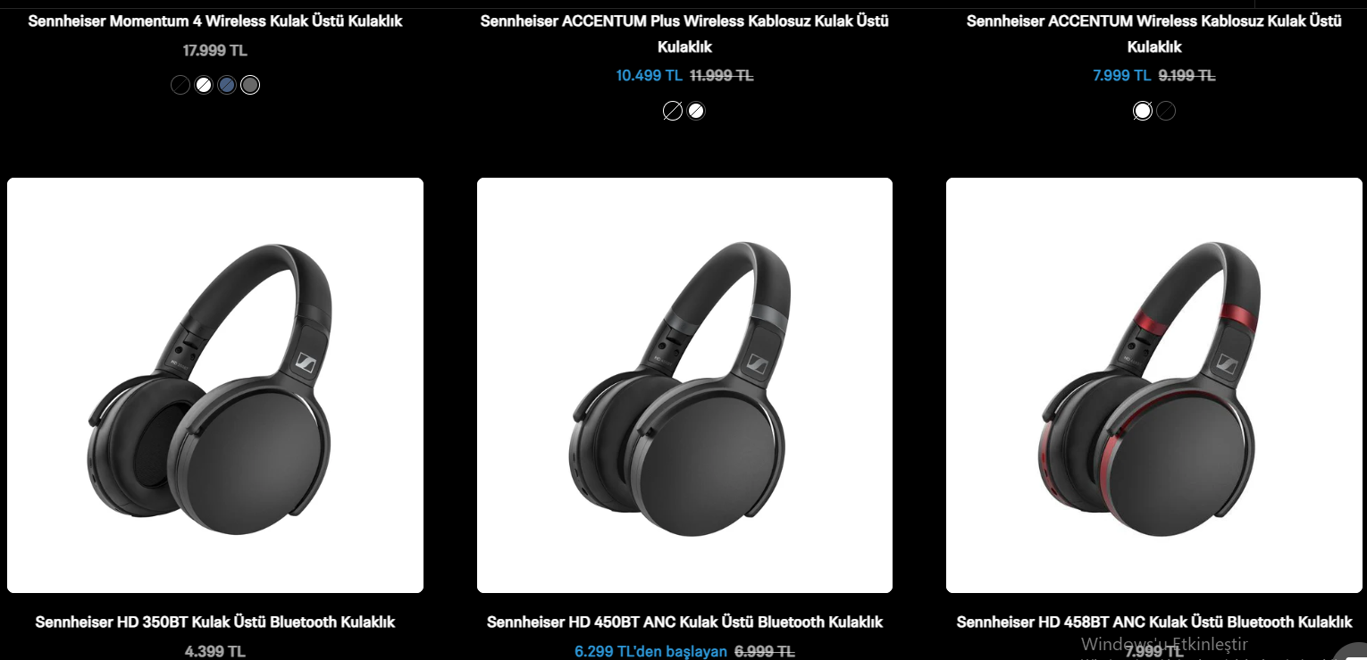The image size is (1367, 660).
Task: Click the 6.299 TL'den başlayan price
Action: point(650,651)
